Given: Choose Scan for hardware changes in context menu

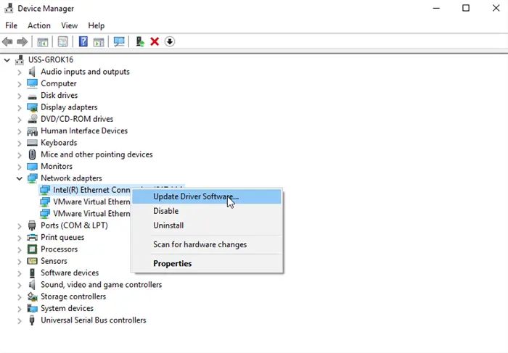Looking at the screenshot, I should click(x=206, y=244).
